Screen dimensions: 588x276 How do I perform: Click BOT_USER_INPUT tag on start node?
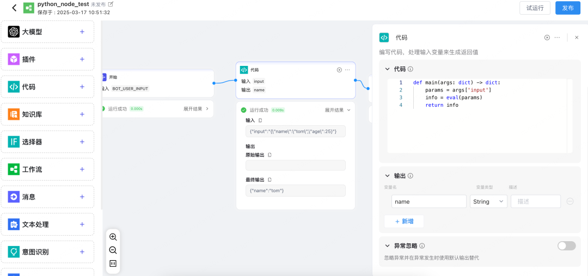130,89
